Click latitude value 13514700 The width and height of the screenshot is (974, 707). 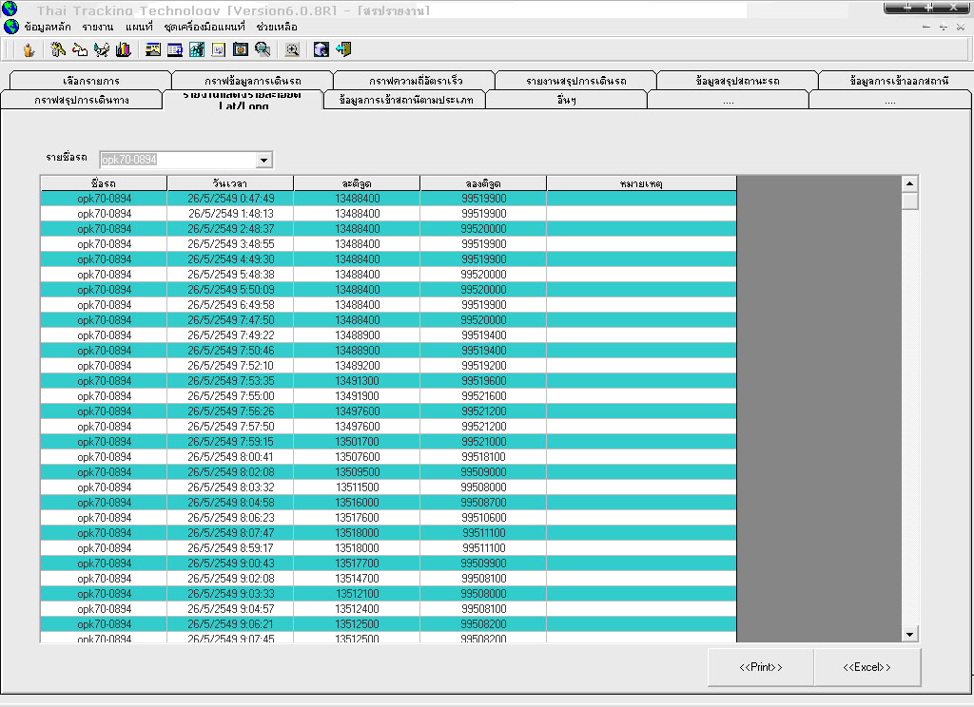point(358,579)
